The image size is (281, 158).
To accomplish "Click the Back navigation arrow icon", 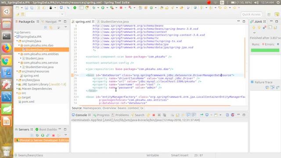I will point(225,8).
